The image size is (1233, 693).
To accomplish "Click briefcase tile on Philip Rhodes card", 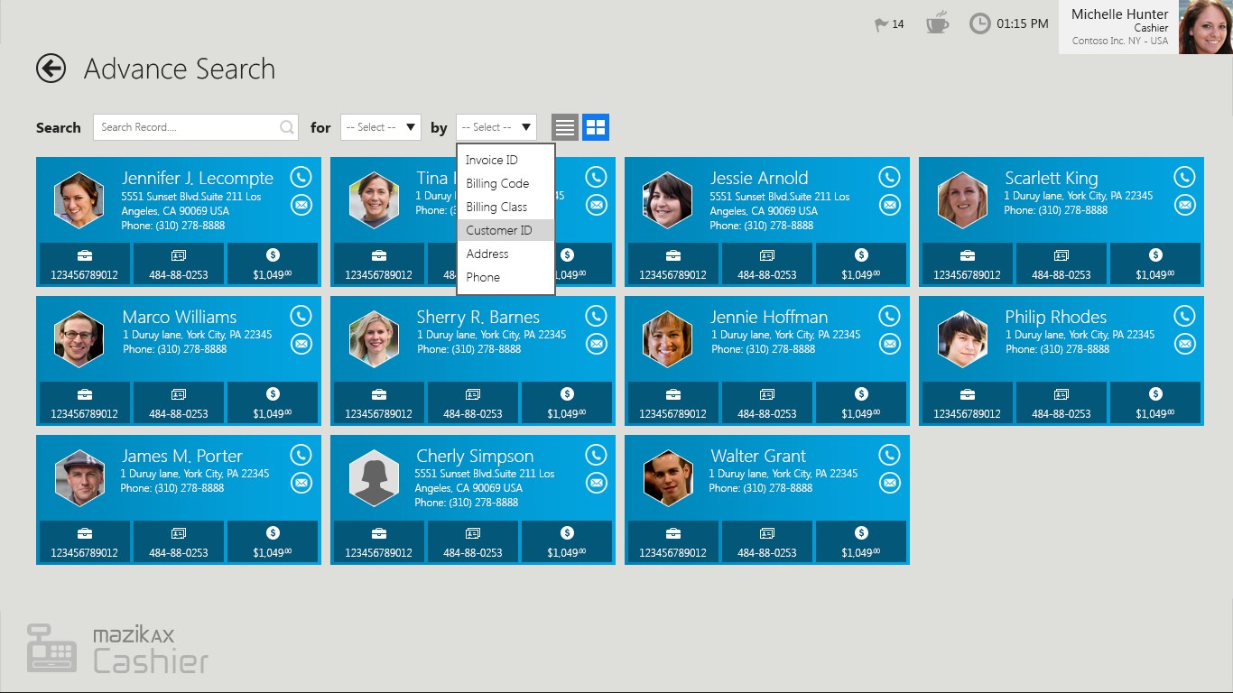I will (x=967, y=402).
